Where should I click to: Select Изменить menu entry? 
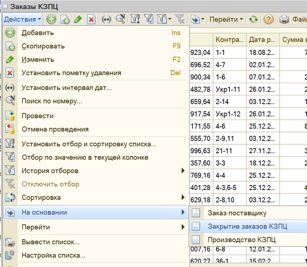tap(96, 59)
